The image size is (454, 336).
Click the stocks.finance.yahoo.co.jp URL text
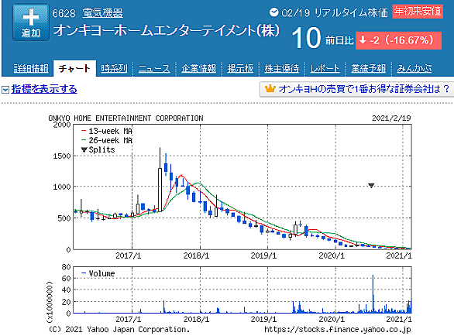pyautogui.click(x=337, y=329)
